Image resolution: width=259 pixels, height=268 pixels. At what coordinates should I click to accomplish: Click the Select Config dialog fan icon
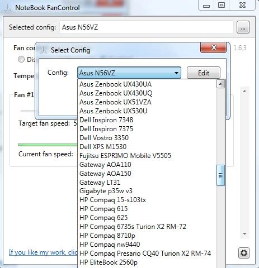tap(43, 50)
